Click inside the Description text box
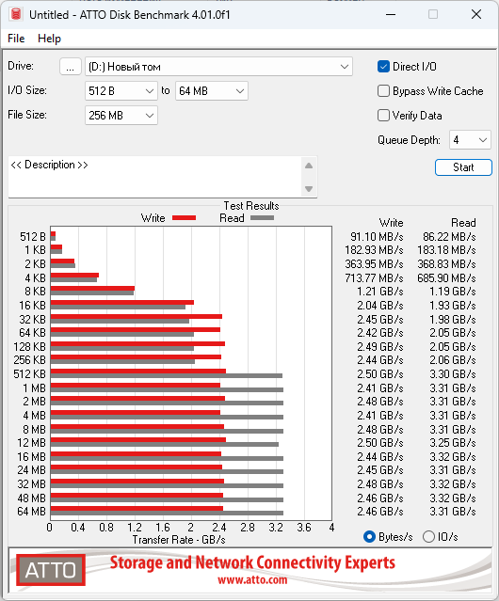This screenshot has width=499, height=601. pyautogui.click(x=155, y=177)
